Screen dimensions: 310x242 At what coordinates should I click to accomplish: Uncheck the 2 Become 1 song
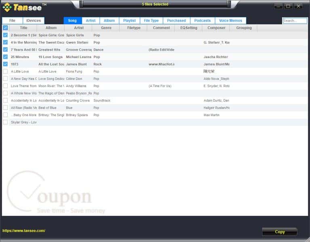(x=5, y=35)
